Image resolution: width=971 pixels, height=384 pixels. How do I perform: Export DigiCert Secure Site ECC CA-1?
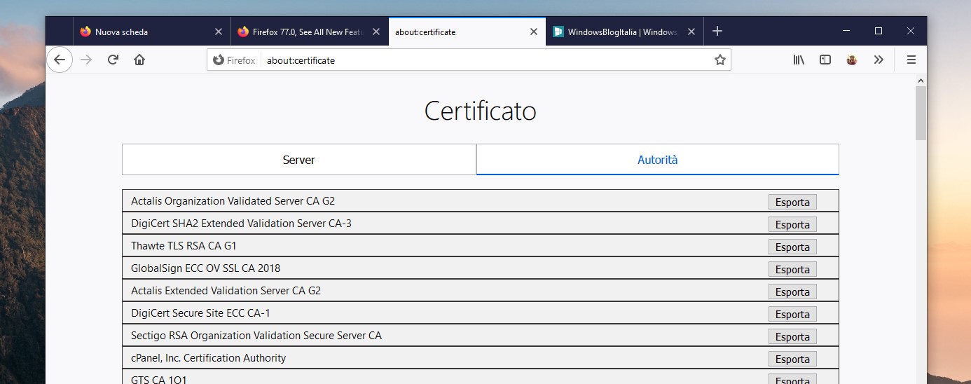click(792, 314)
